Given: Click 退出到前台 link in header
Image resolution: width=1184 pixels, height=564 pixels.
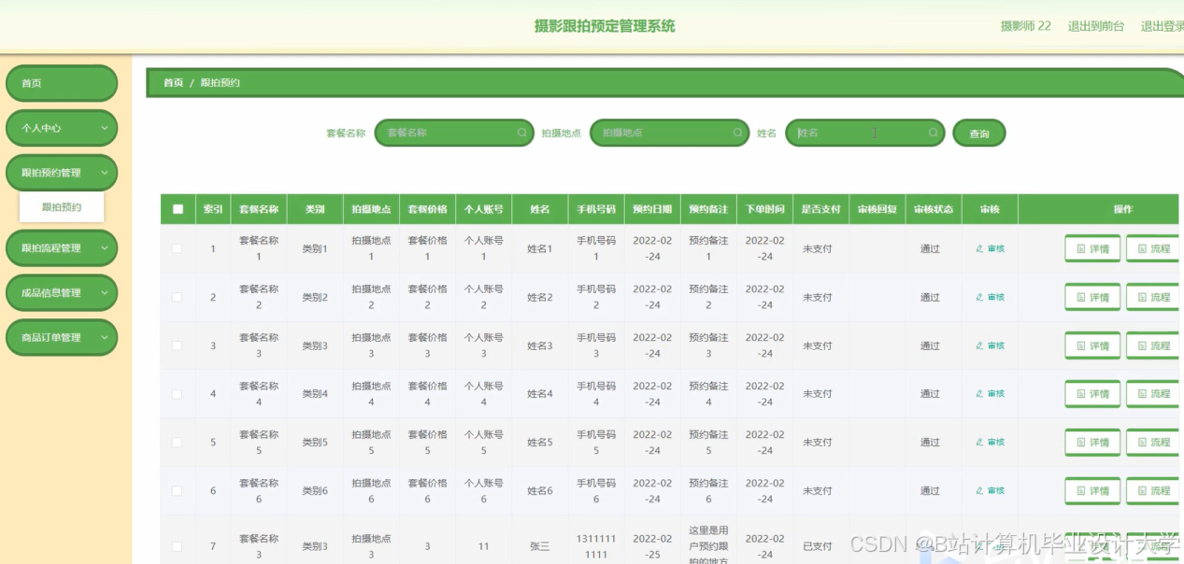Looking at the screenshot, I should pos(1096,26).
